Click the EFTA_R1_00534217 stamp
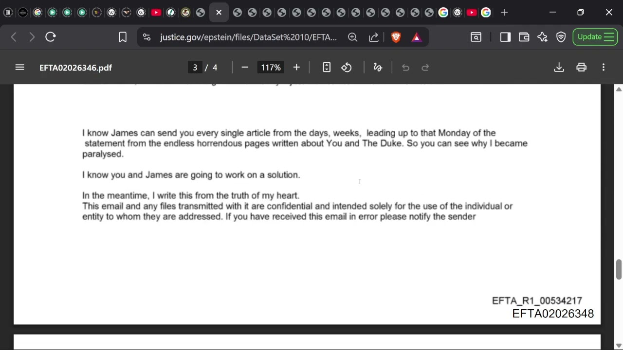Image resolution: width=623 pixels, height=350 pixels. click(x=537, y=301)
